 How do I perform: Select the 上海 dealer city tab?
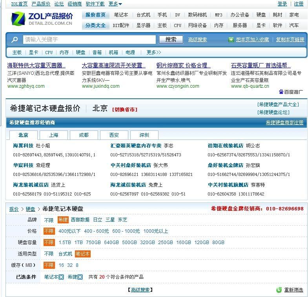tap(54, 135)
